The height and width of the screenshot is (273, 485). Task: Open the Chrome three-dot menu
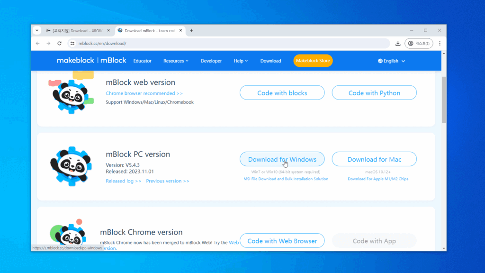[440, 43]
